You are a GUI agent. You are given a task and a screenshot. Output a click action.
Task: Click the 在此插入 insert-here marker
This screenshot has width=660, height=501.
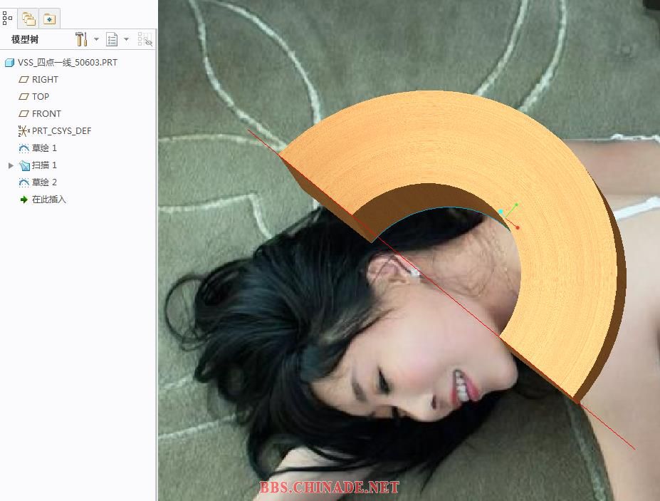pyautogui.click(x=48, y=200)
